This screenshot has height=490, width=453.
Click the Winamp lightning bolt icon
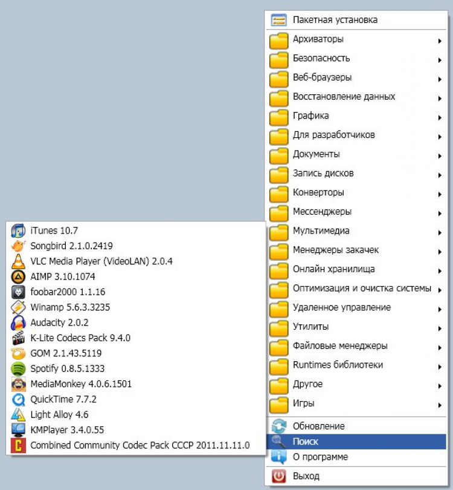click(18, 307)
